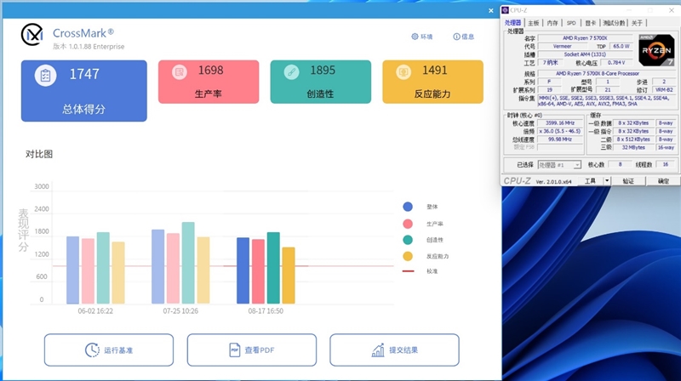Click the creativity score 1895
Image resolution: width=681 pixels, height=381 pixels.
point(323,71)
